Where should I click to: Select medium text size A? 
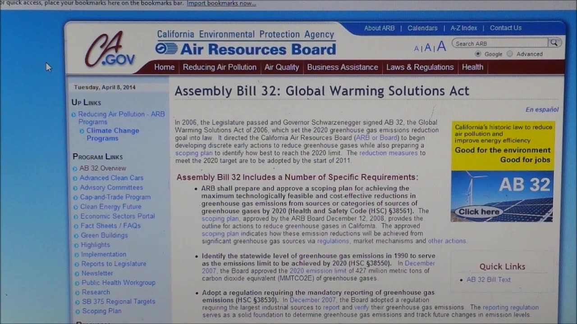tap(428, 47)
